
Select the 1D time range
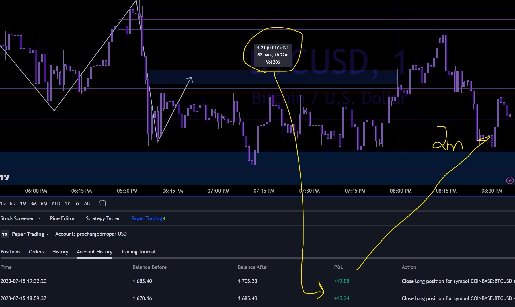(x=3, y=204)
